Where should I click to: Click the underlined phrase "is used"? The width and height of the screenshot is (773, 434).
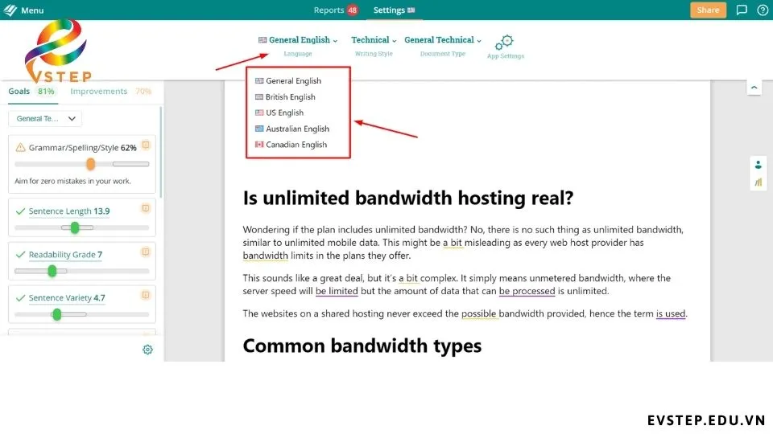671,314
